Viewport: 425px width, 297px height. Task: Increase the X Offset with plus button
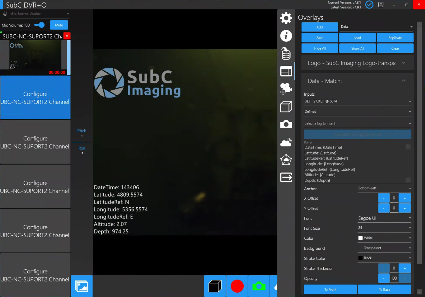(405, 198)
